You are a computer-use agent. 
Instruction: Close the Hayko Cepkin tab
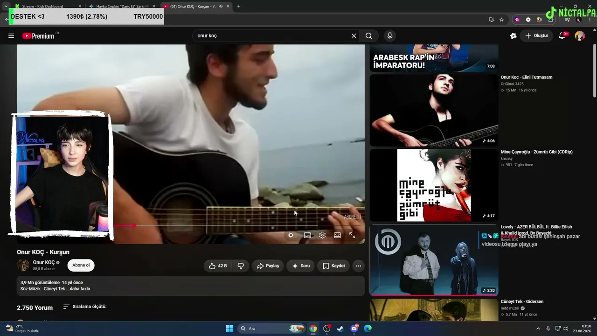click(x=154, y=7)
